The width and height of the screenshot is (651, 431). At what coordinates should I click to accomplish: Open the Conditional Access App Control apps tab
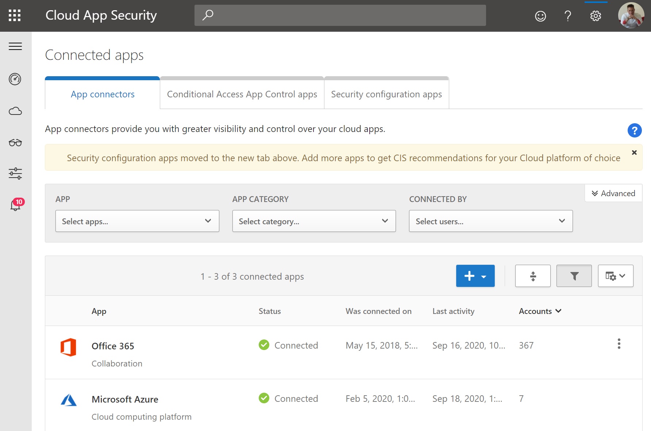click(242, 94)
